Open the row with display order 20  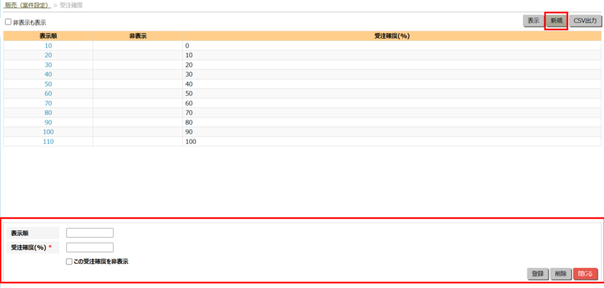48,55
